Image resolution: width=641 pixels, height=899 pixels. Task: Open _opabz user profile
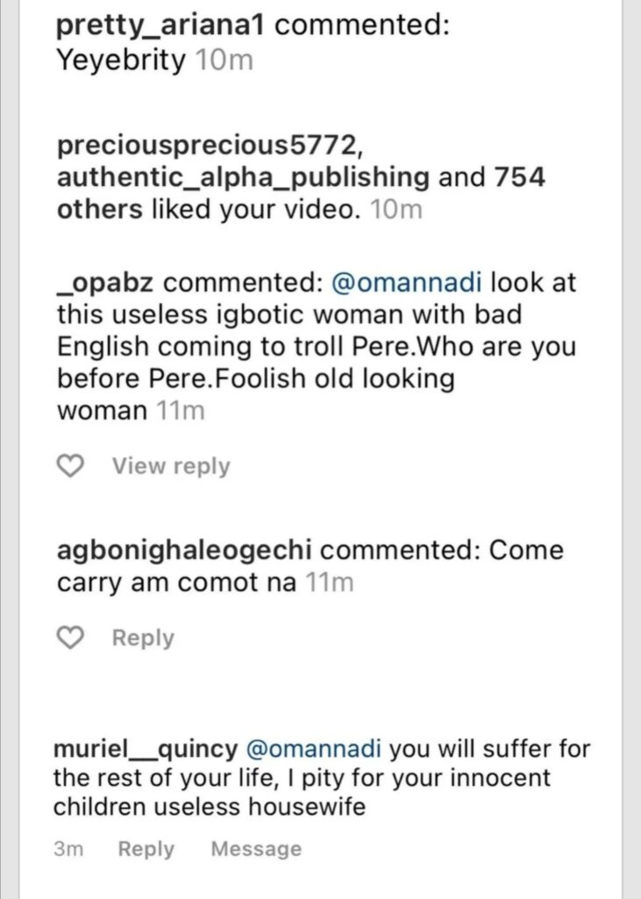click(x=105, y=283)
